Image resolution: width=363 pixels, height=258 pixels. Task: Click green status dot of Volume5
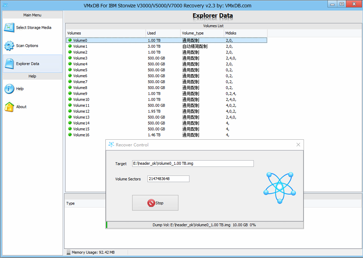(70, 70)
